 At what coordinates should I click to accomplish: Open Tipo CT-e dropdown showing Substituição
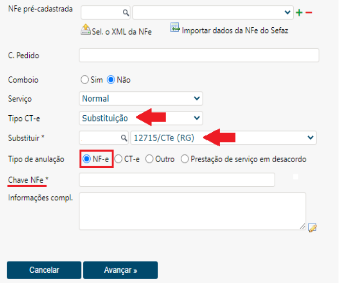coord(141,118)
